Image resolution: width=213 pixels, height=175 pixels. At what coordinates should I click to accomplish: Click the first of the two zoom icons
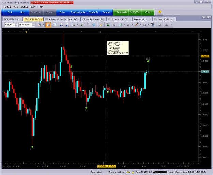pyautogui.click(x=61, y=25)
